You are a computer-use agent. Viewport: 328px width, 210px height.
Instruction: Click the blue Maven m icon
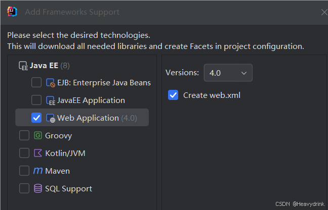point(38,171)
